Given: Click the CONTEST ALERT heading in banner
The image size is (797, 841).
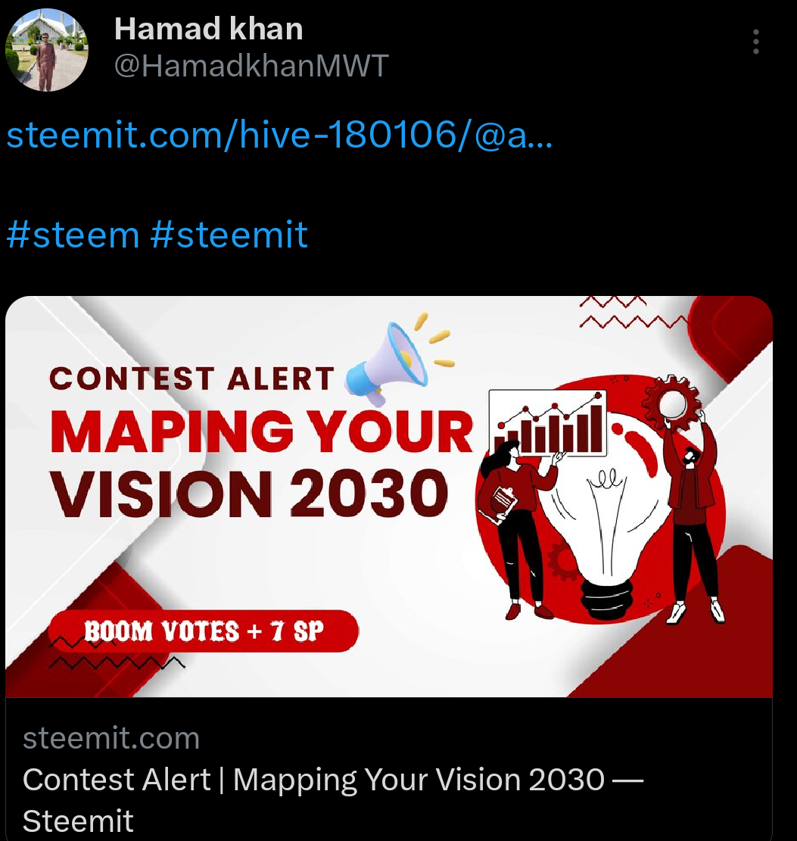Looking at the screenshot, I should (x=192, y=378).
